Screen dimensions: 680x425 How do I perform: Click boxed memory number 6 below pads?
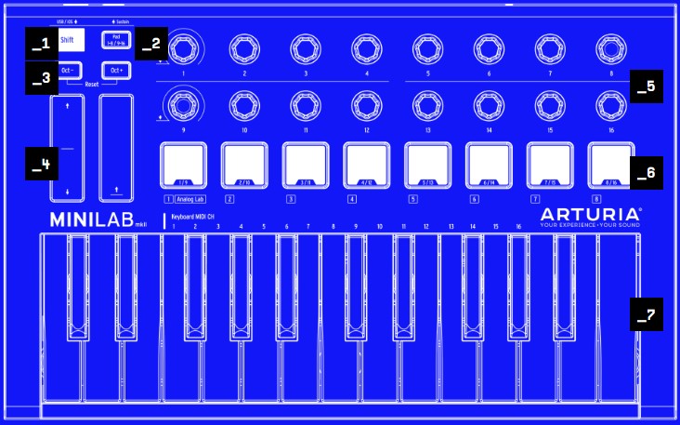[x=475, y=199]
